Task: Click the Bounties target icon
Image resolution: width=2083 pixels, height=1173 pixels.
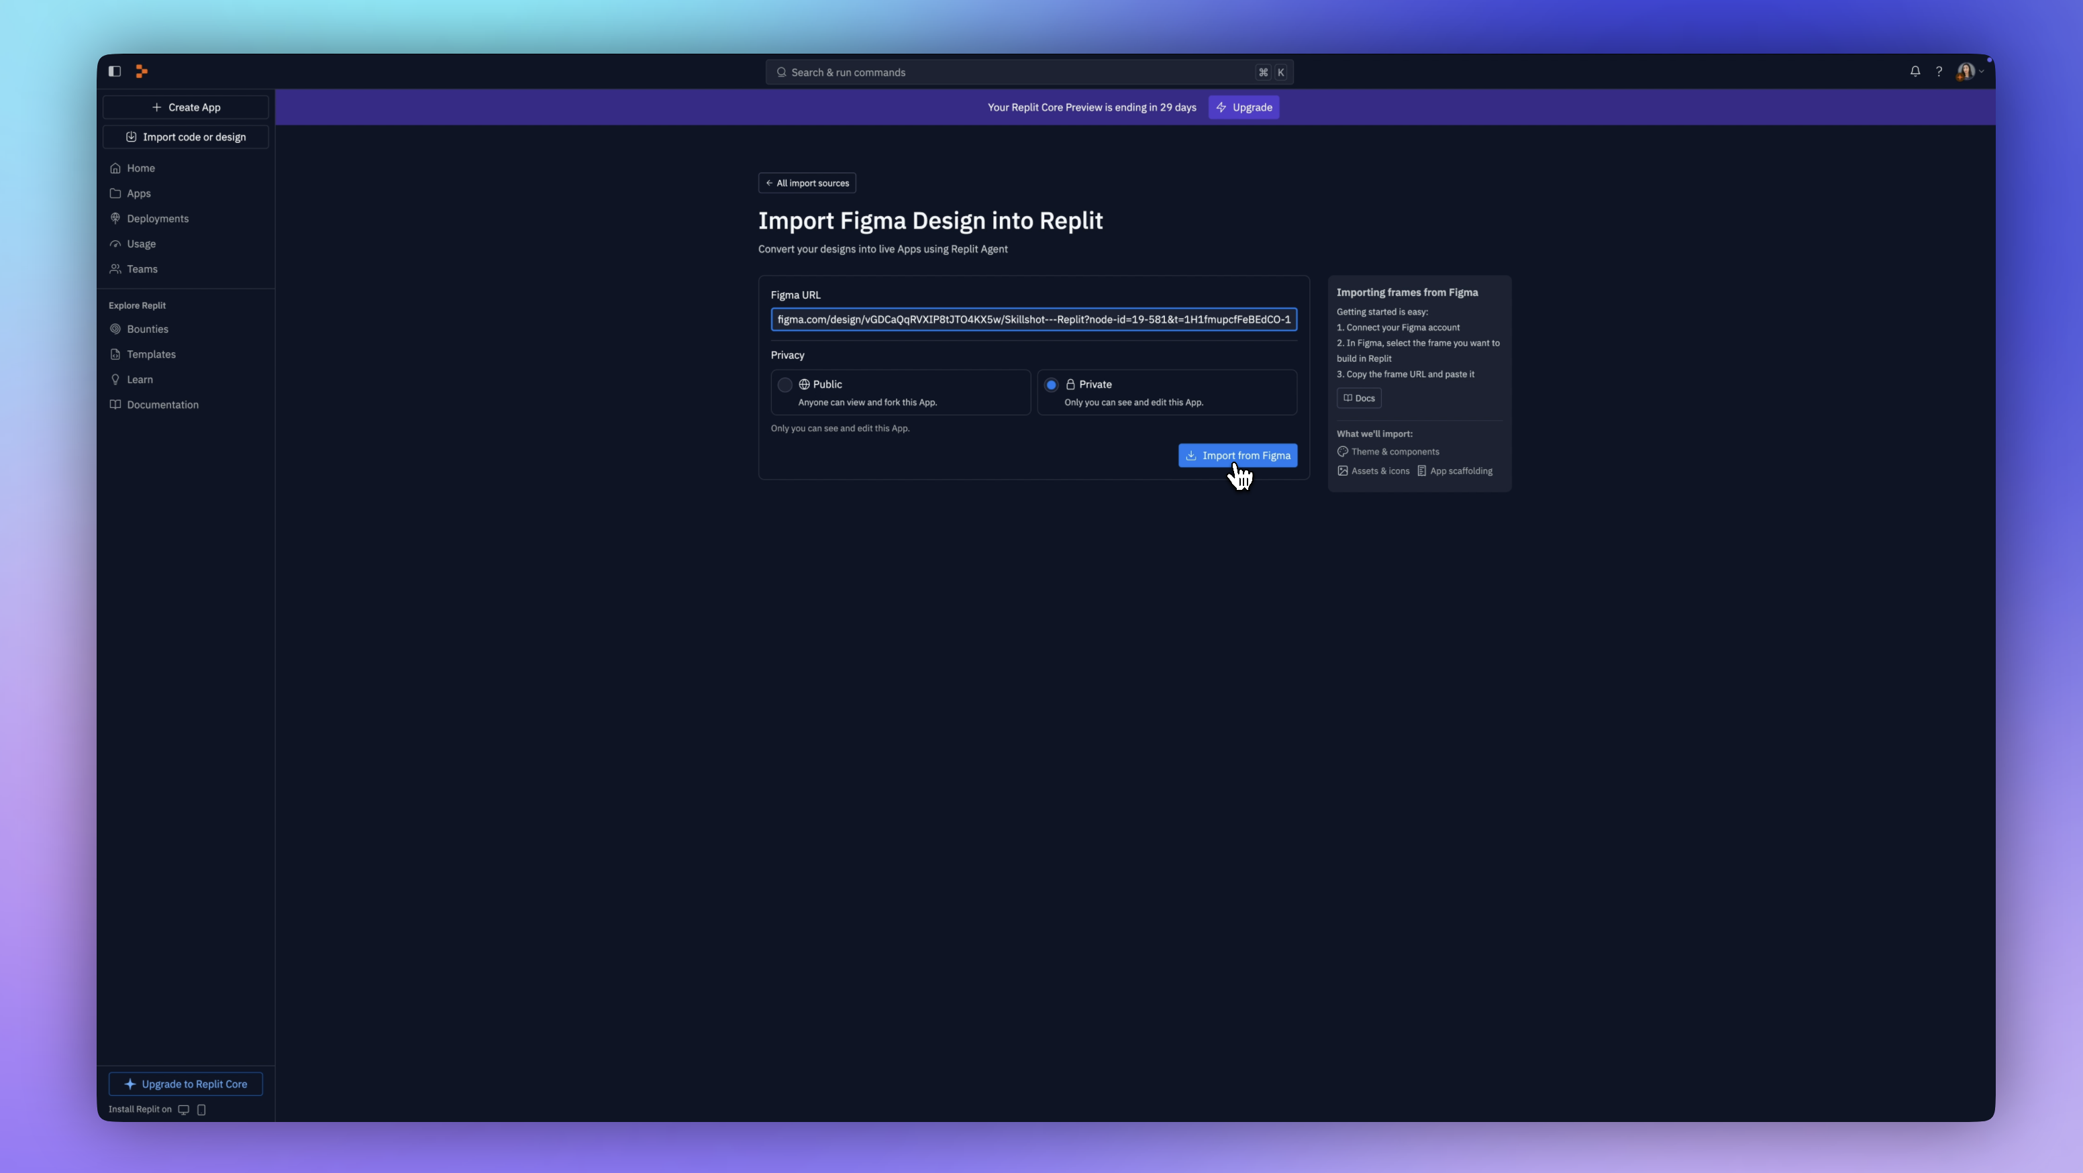Action: 115,329
